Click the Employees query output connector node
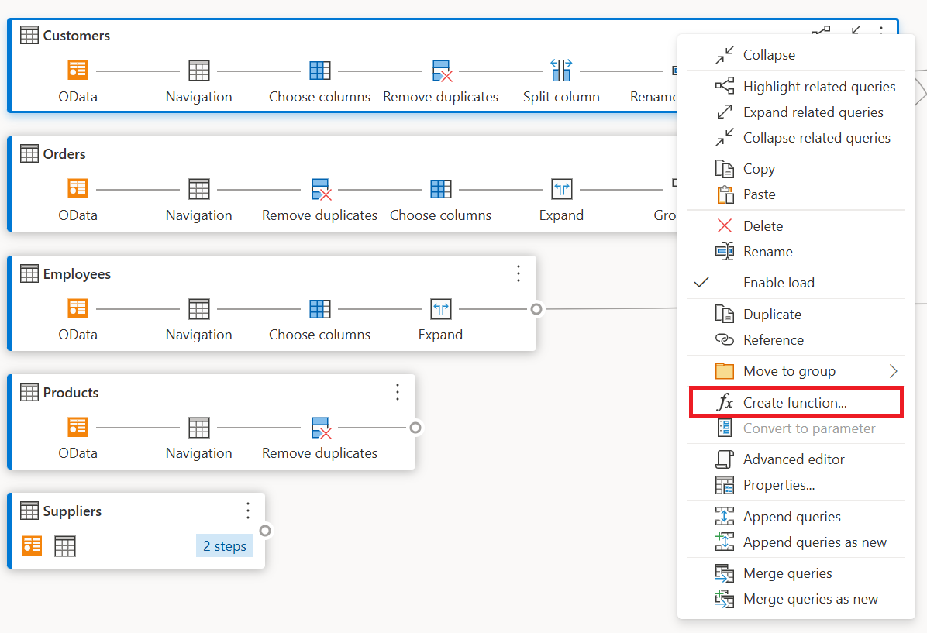927x633 pixels. tap(536, 309)
